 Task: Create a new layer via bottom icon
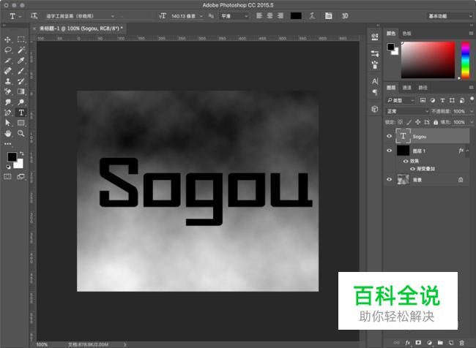tap(451, 343)
